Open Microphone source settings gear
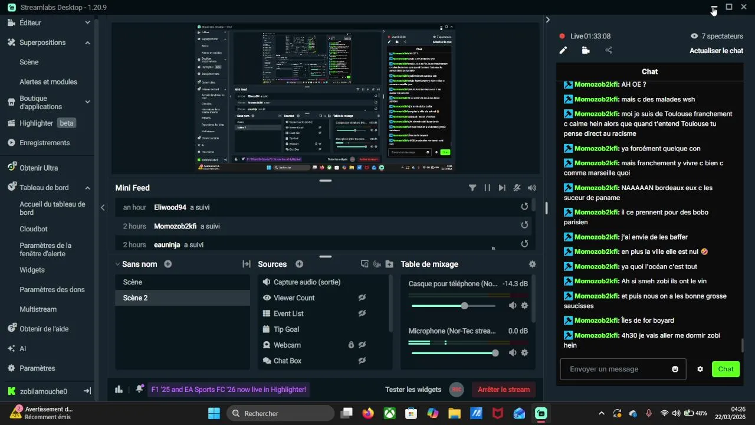 pyautogui.click(x=524, y=352)
